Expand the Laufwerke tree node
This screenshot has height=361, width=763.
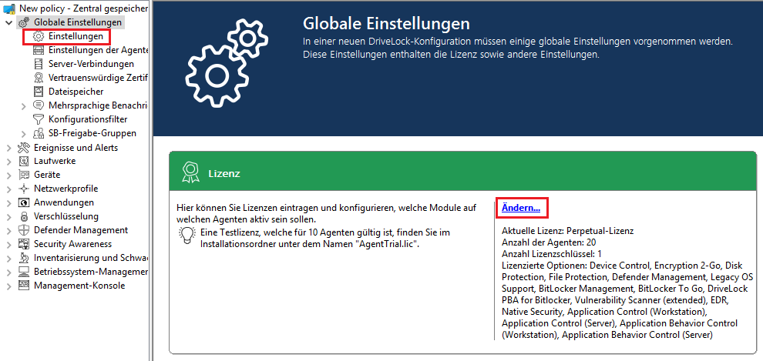tap(8, 161)
